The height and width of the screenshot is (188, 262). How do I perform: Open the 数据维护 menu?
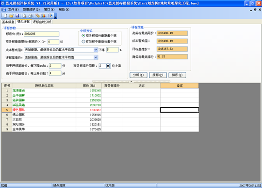pos(31,10)
